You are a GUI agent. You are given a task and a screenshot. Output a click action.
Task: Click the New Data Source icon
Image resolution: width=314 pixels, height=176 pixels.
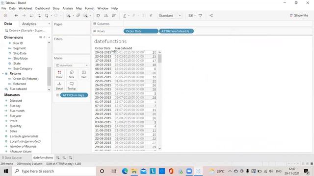(x=39, y=16)
